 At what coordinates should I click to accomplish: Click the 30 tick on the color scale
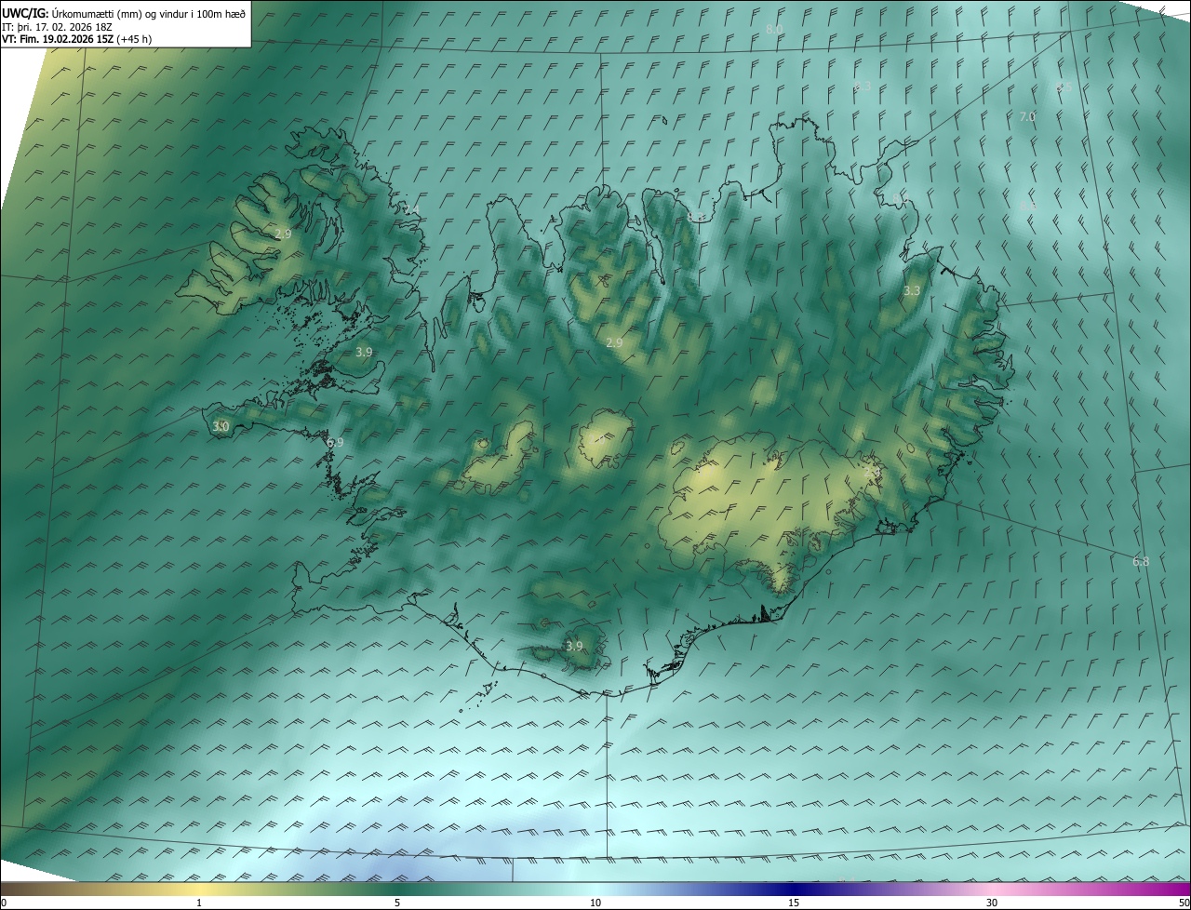[992, 903]
